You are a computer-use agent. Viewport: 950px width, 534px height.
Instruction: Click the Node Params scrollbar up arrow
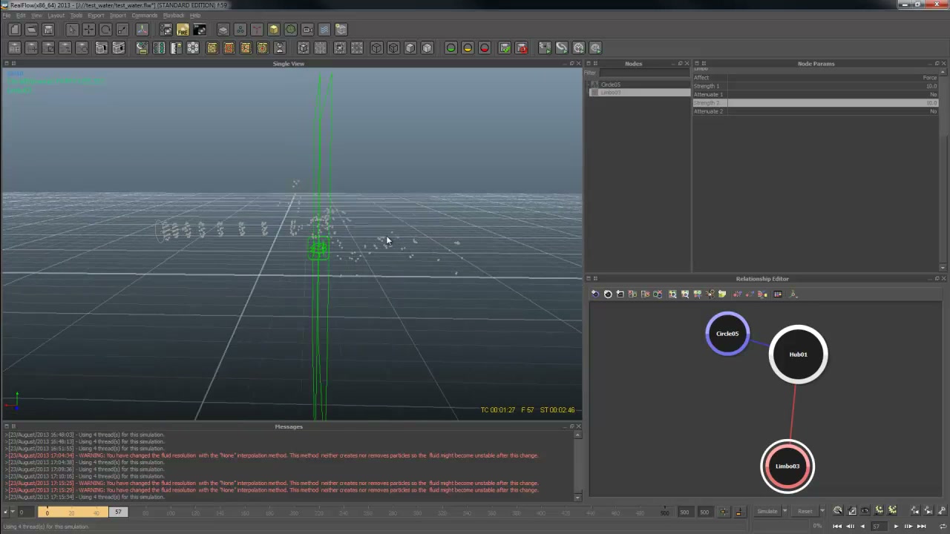943,71
